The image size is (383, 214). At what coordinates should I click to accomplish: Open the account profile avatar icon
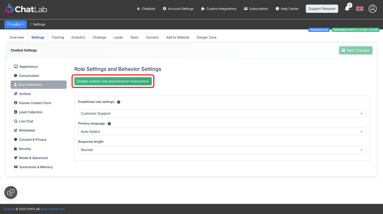(x=372, y=9)
